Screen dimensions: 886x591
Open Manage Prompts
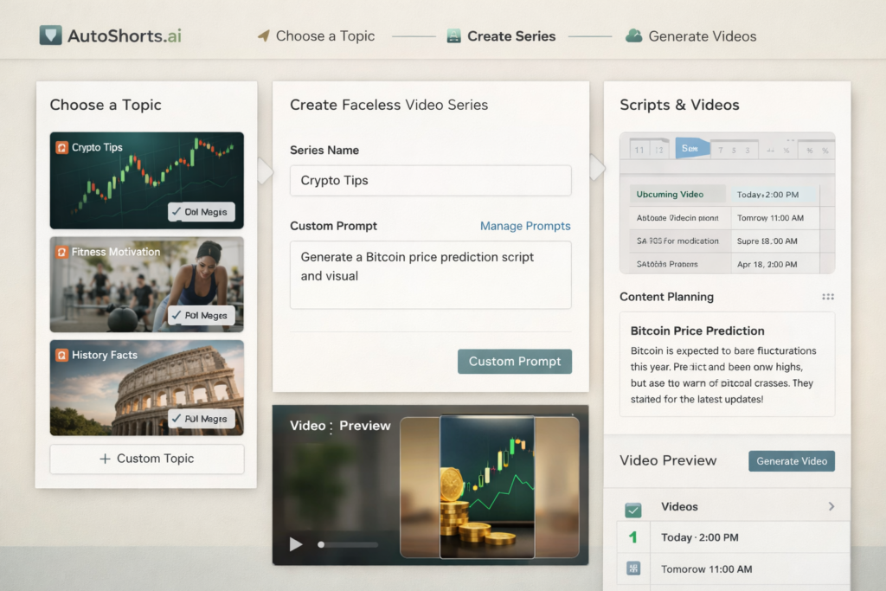(525, 226)
